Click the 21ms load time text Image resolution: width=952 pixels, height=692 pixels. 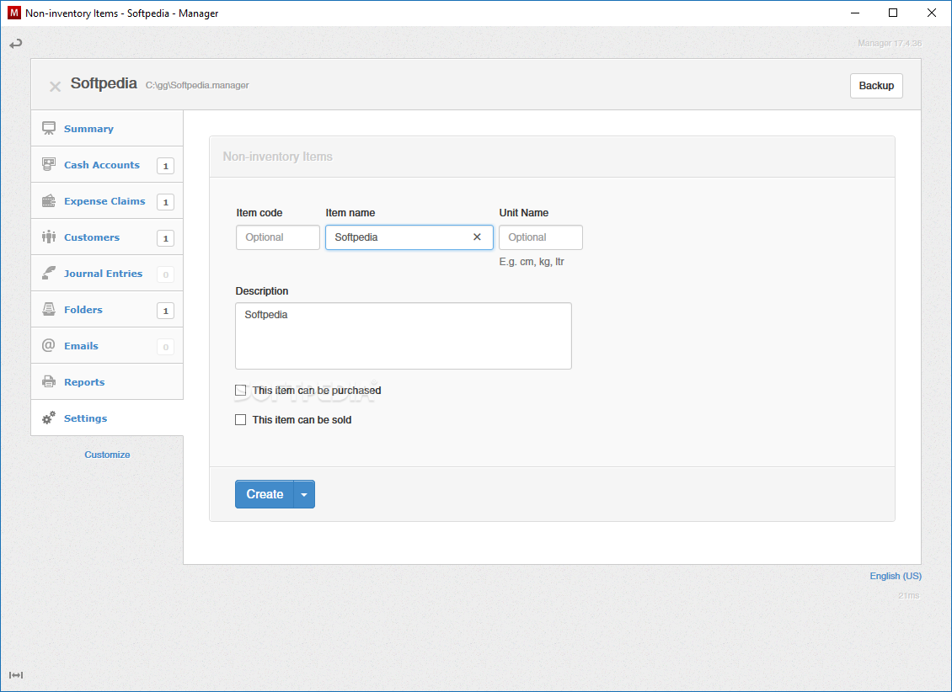point(909,595)
